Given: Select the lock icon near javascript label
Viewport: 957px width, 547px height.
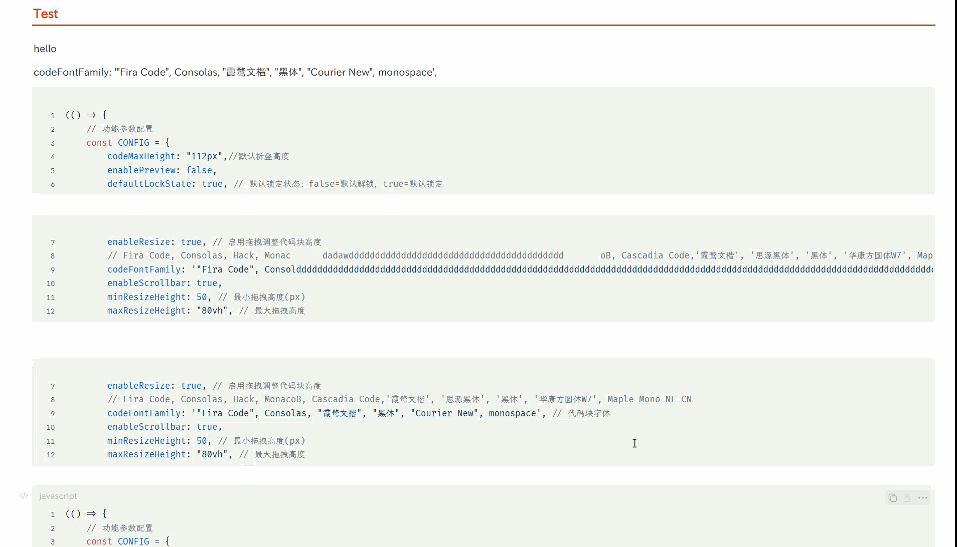Looking at the screenshot, I should pos(907,498).
